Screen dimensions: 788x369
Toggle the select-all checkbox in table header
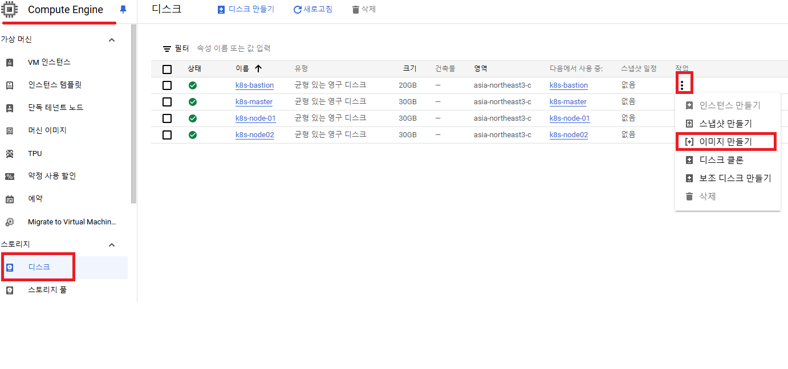click(167, 69)
